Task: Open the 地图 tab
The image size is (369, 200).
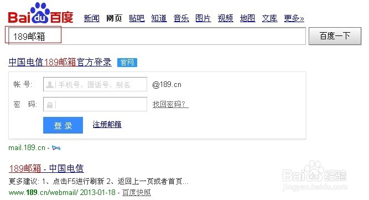Action: point(248,18)
